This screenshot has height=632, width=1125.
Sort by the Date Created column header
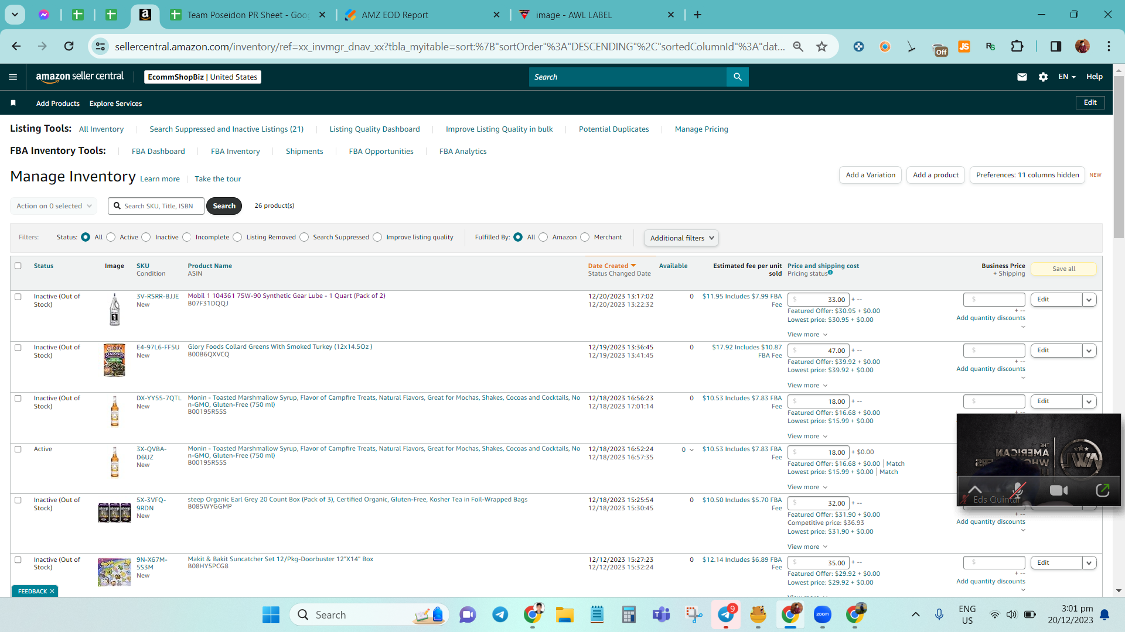(612, 266)
